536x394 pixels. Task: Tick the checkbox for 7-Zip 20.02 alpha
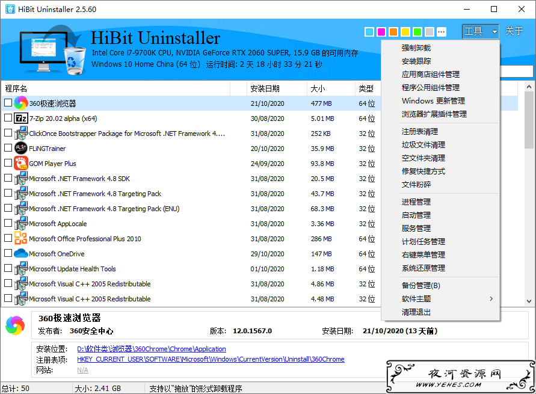pyautogui.click(x=8, y=118)
